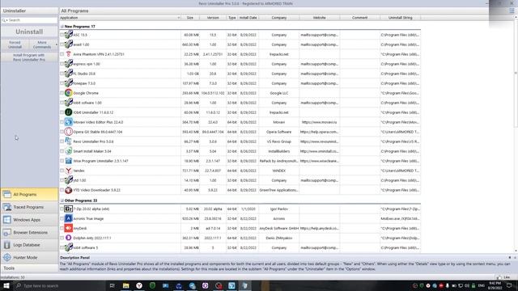Click the Revo Uninstaller Pro program icon
Viewport: 518px width, 291px height.
click(68, 141)
